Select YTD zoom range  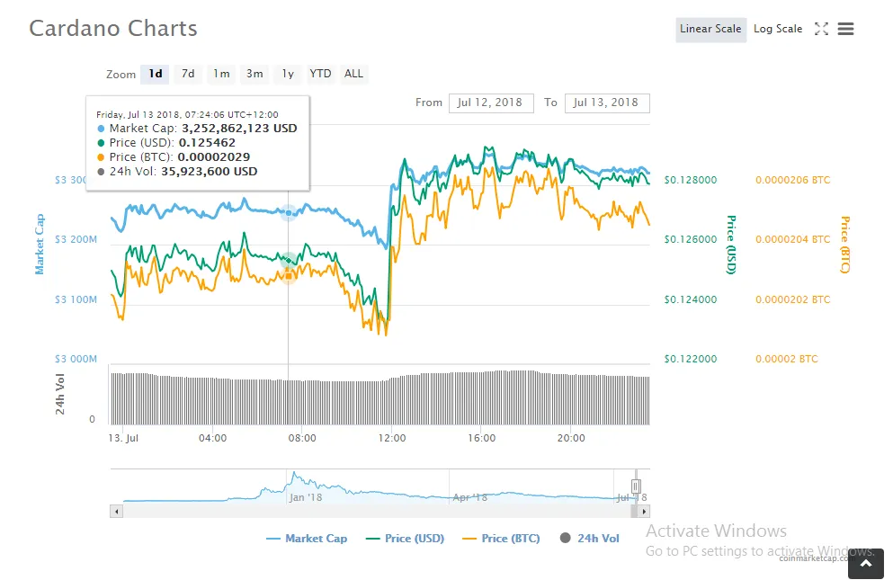pos(321,74)
